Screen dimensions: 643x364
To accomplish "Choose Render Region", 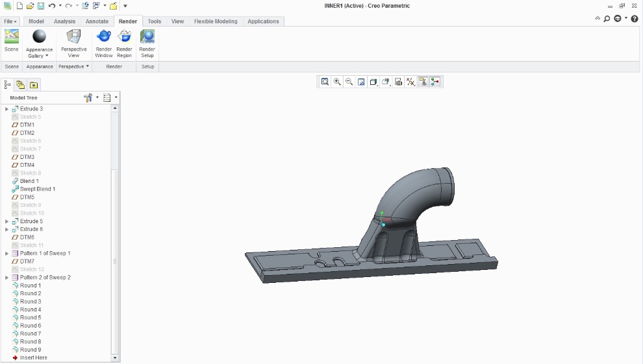I will coord(124,43).
